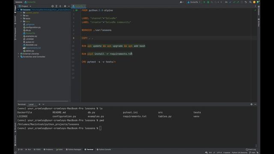The height and width of the screenshot is (154, 274).
Task: Expand External Libraries node
Action: click(x=18, y=54)
